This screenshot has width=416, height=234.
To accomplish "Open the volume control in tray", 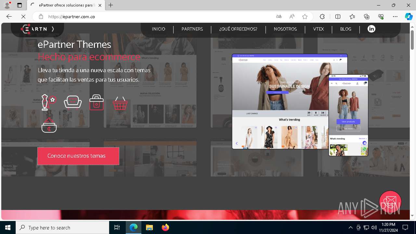I will [374, 227].
